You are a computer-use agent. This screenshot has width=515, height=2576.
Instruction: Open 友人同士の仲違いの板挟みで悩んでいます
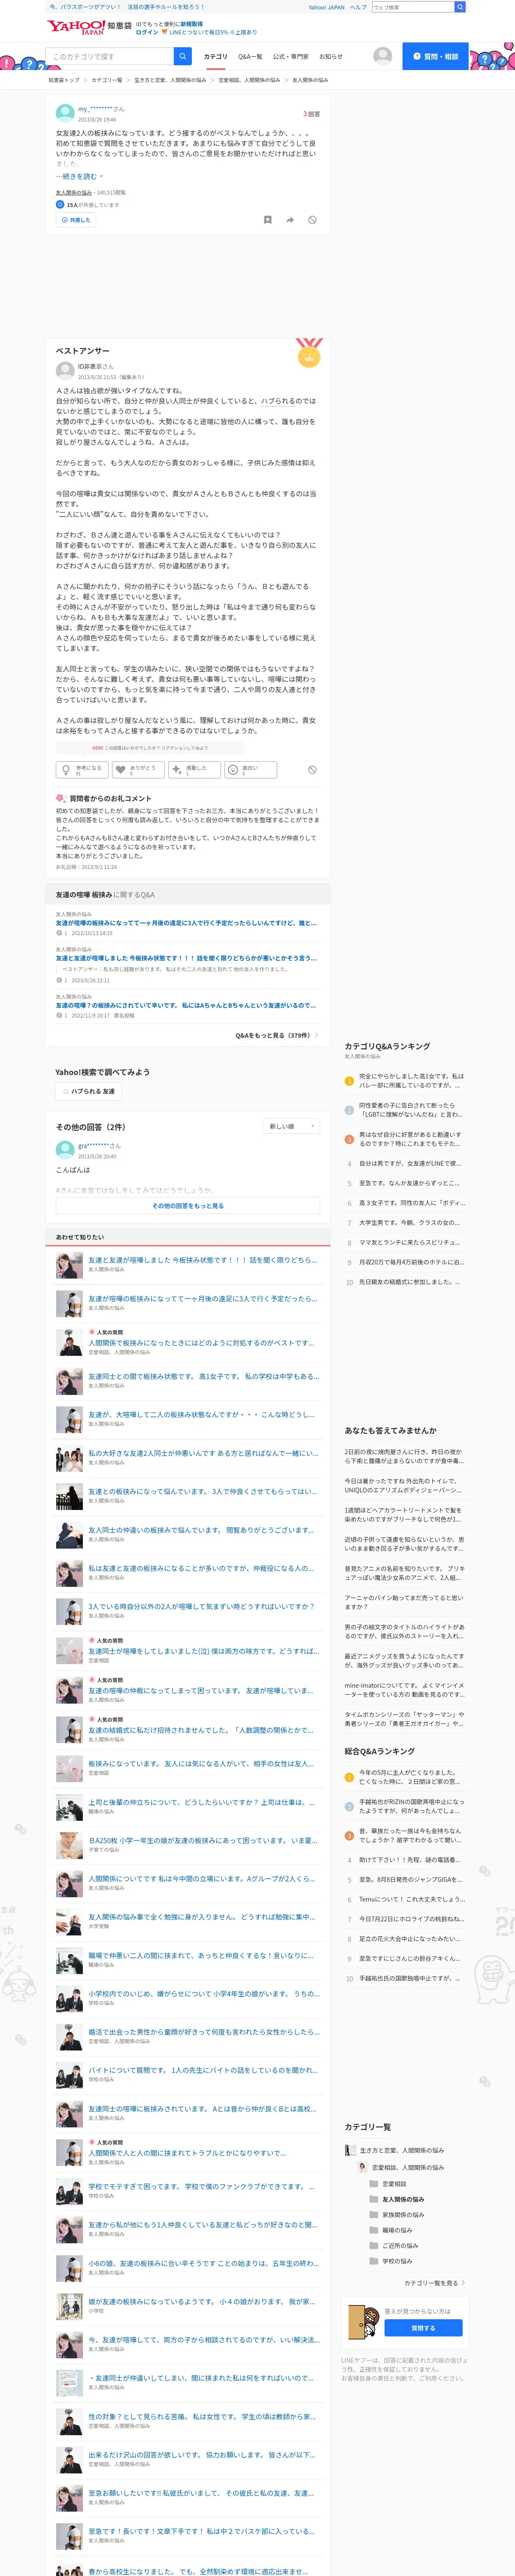tap(201, 1530)
